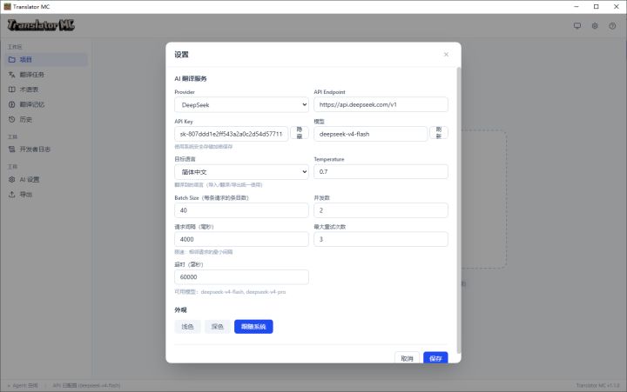Minimize the Translator MC window
This screenshot has height=392, width=627.
[x=576, y=6]
